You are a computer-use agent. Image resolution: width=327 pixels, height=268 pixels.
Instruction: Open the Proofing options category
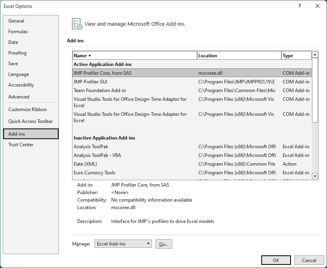click(x=17, y=53)
